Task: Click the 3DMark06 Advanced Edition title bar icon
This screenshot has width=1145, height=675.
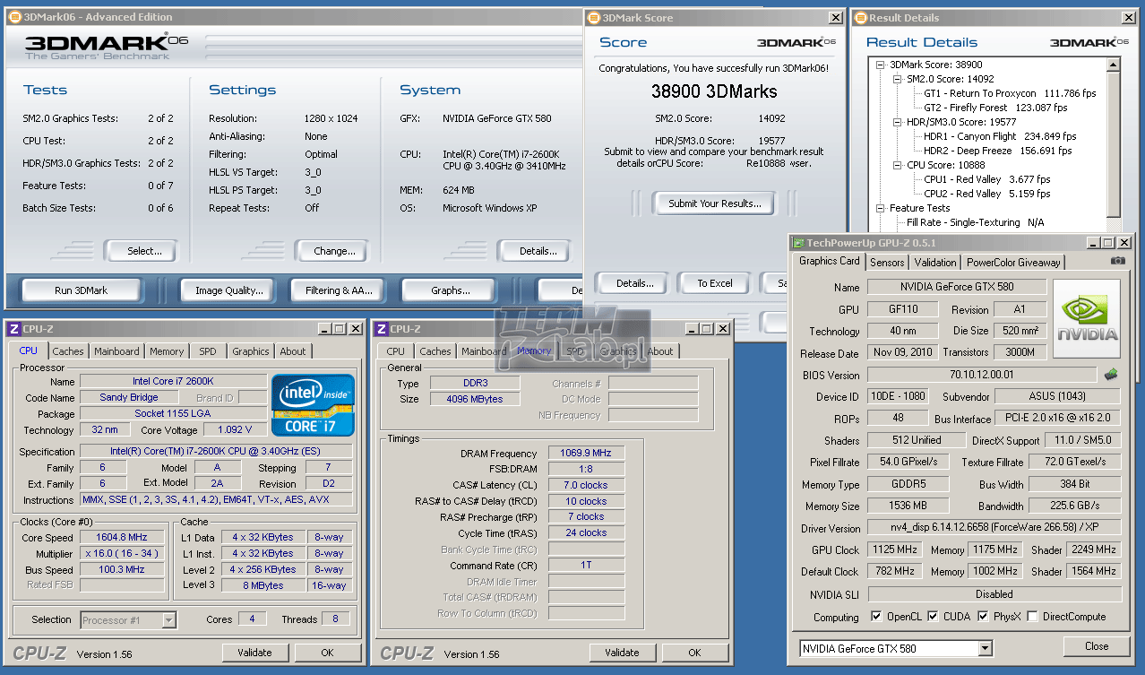Action: (13, 17)
